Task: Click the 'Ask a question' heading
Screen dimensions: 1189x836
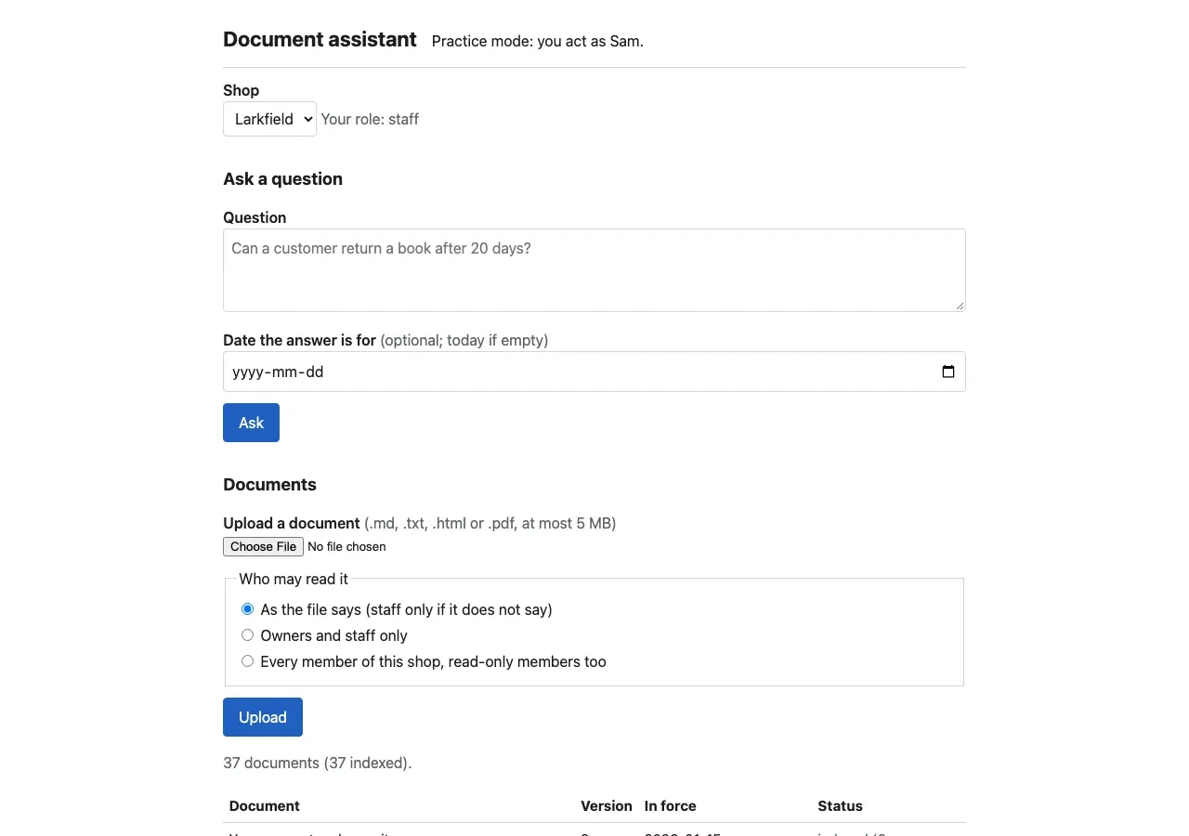Action: pyautogui.click(x=283, y=179)
